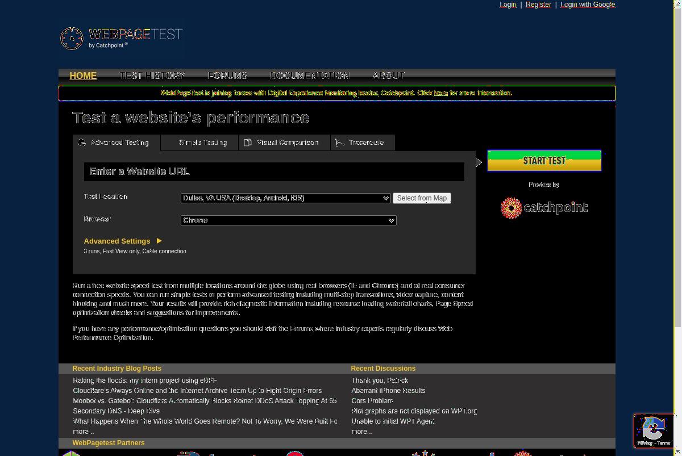The width and height of the screenshot is (682, 456).
Task: Click the reCAPTCHA privacy badge
Action: (x=654, y=430)
